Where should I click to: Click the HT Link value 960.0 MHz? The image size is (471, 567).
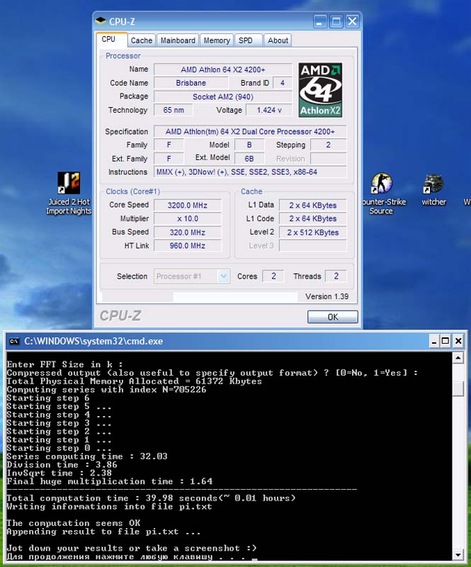[x=187, y=245]
